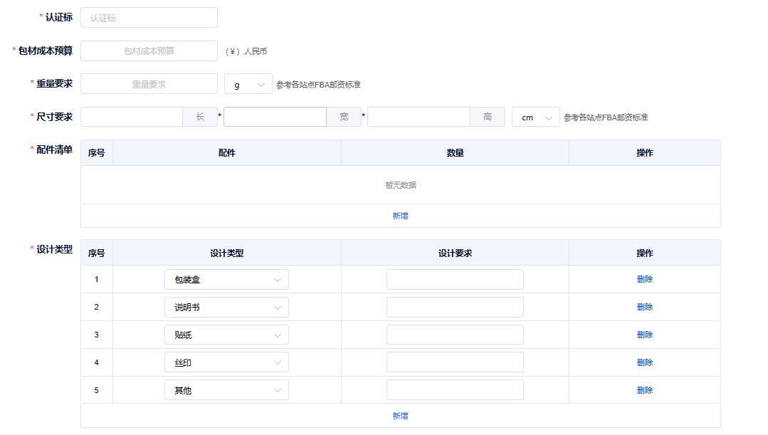Screen dimensions: 768x435
Task: Expand the 其他 design type dropdown
Action: coord(226,390)
